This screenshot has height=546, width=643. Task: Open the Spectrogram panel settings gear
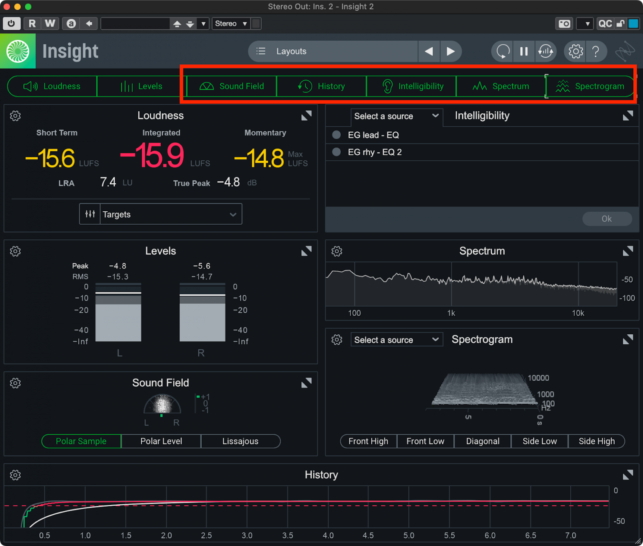point(337,340)
